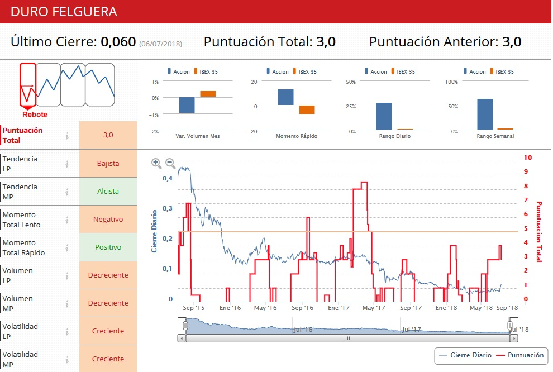Click right arrow of navigator scrollbar
This screenshot has height=372, width=553.
[x=514, y=338]
